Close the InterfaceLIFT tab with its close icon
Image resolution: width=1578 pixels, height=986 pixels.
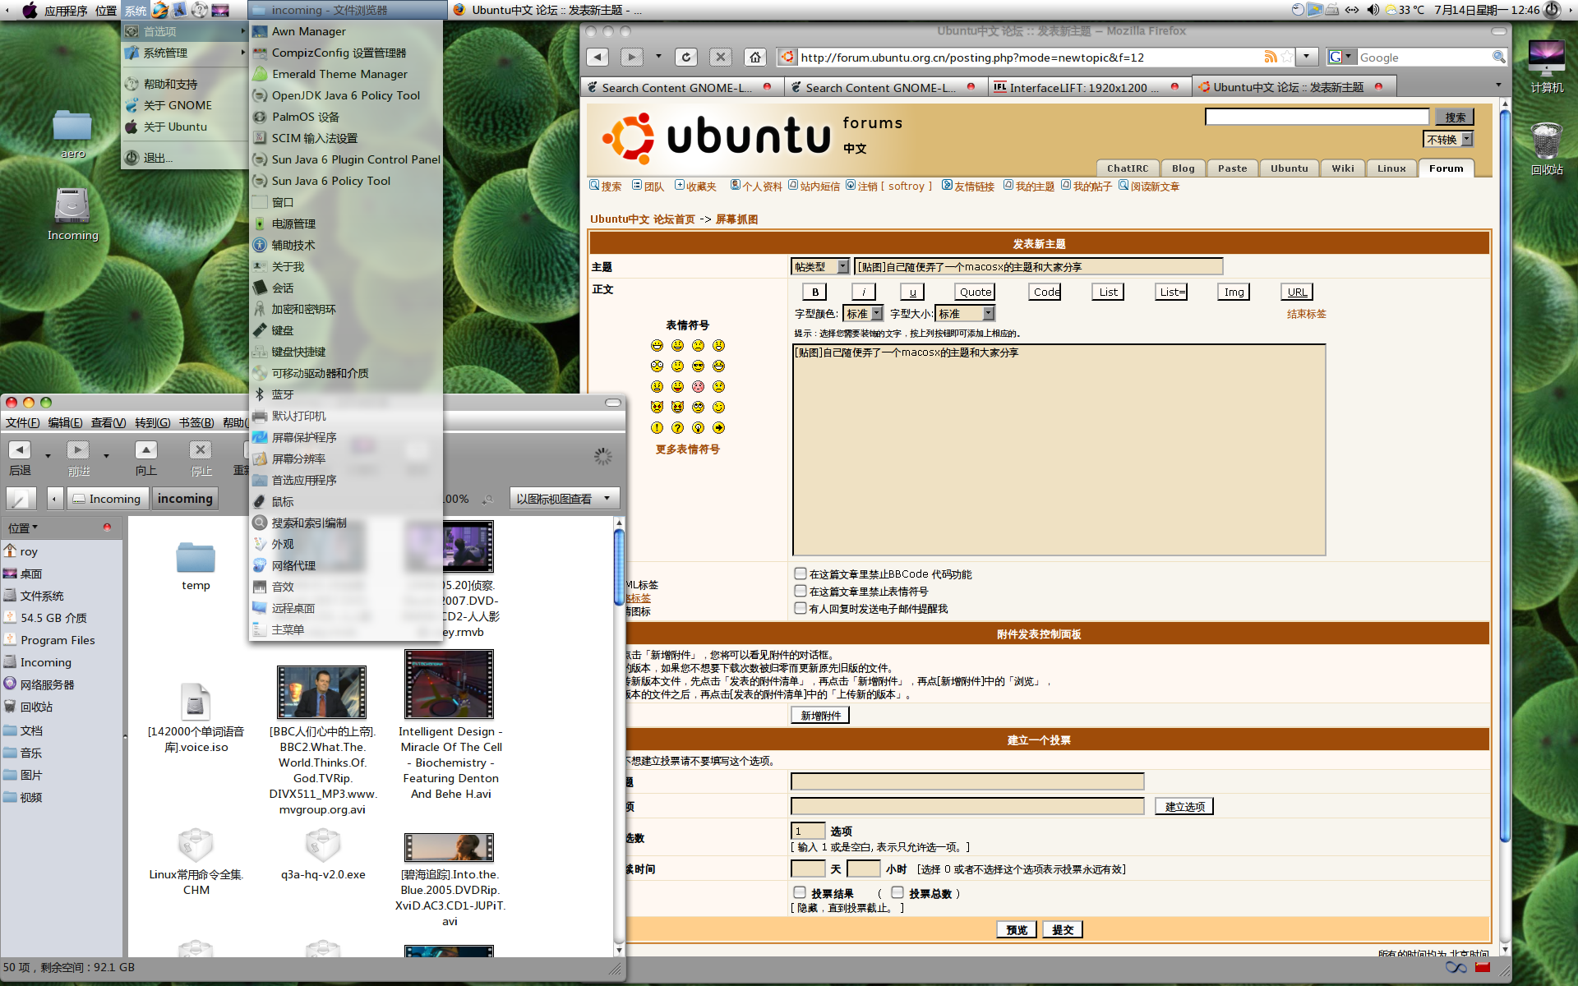tap(1174, 86)
